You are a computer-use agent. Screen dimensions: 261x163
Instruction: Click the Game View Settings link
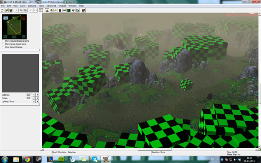coord(242,14)
